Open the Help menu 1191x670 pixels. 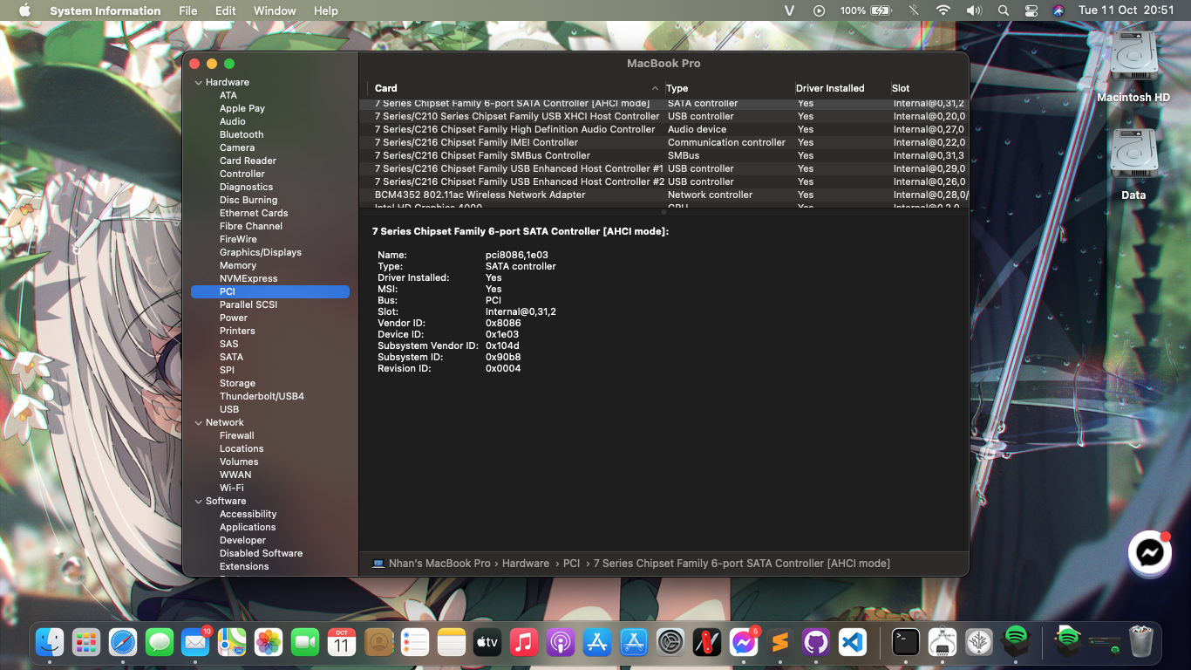(x=325, y=10)
